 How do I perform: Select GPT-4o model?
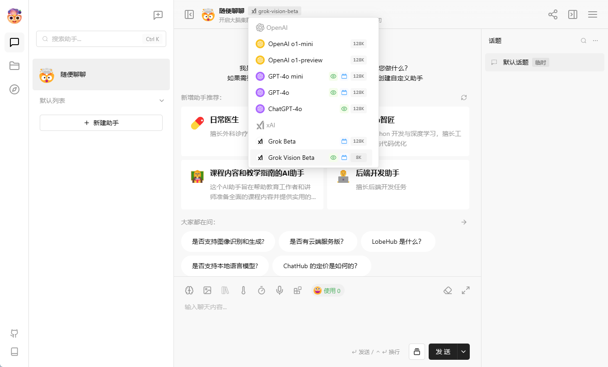pyautogui.click(x=311, y=93)
